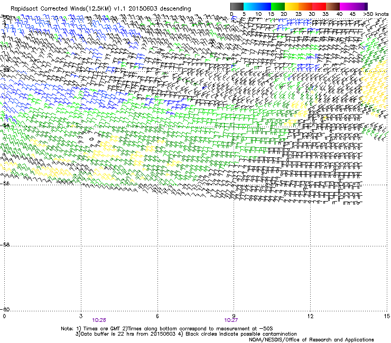The width and height of the screenshot is (391, 343).
Task: Click longitude axis label '12'
Action: 310,316
